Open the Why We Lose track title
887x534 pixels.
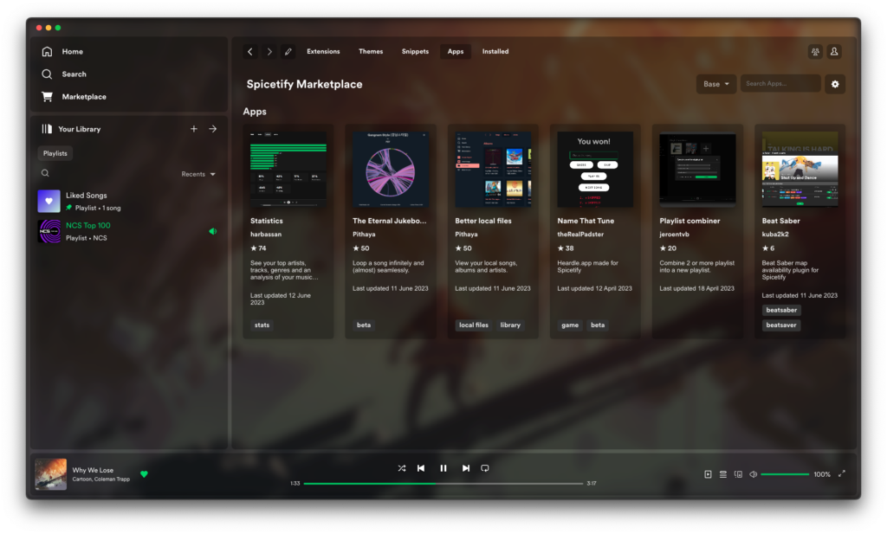click(93, 470)
